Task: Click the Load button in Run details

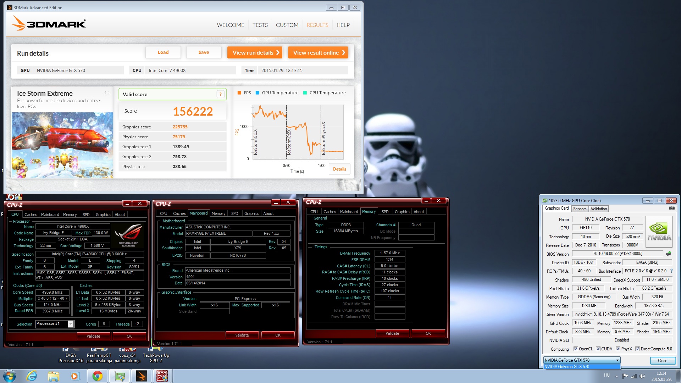Action: (163, 52)
